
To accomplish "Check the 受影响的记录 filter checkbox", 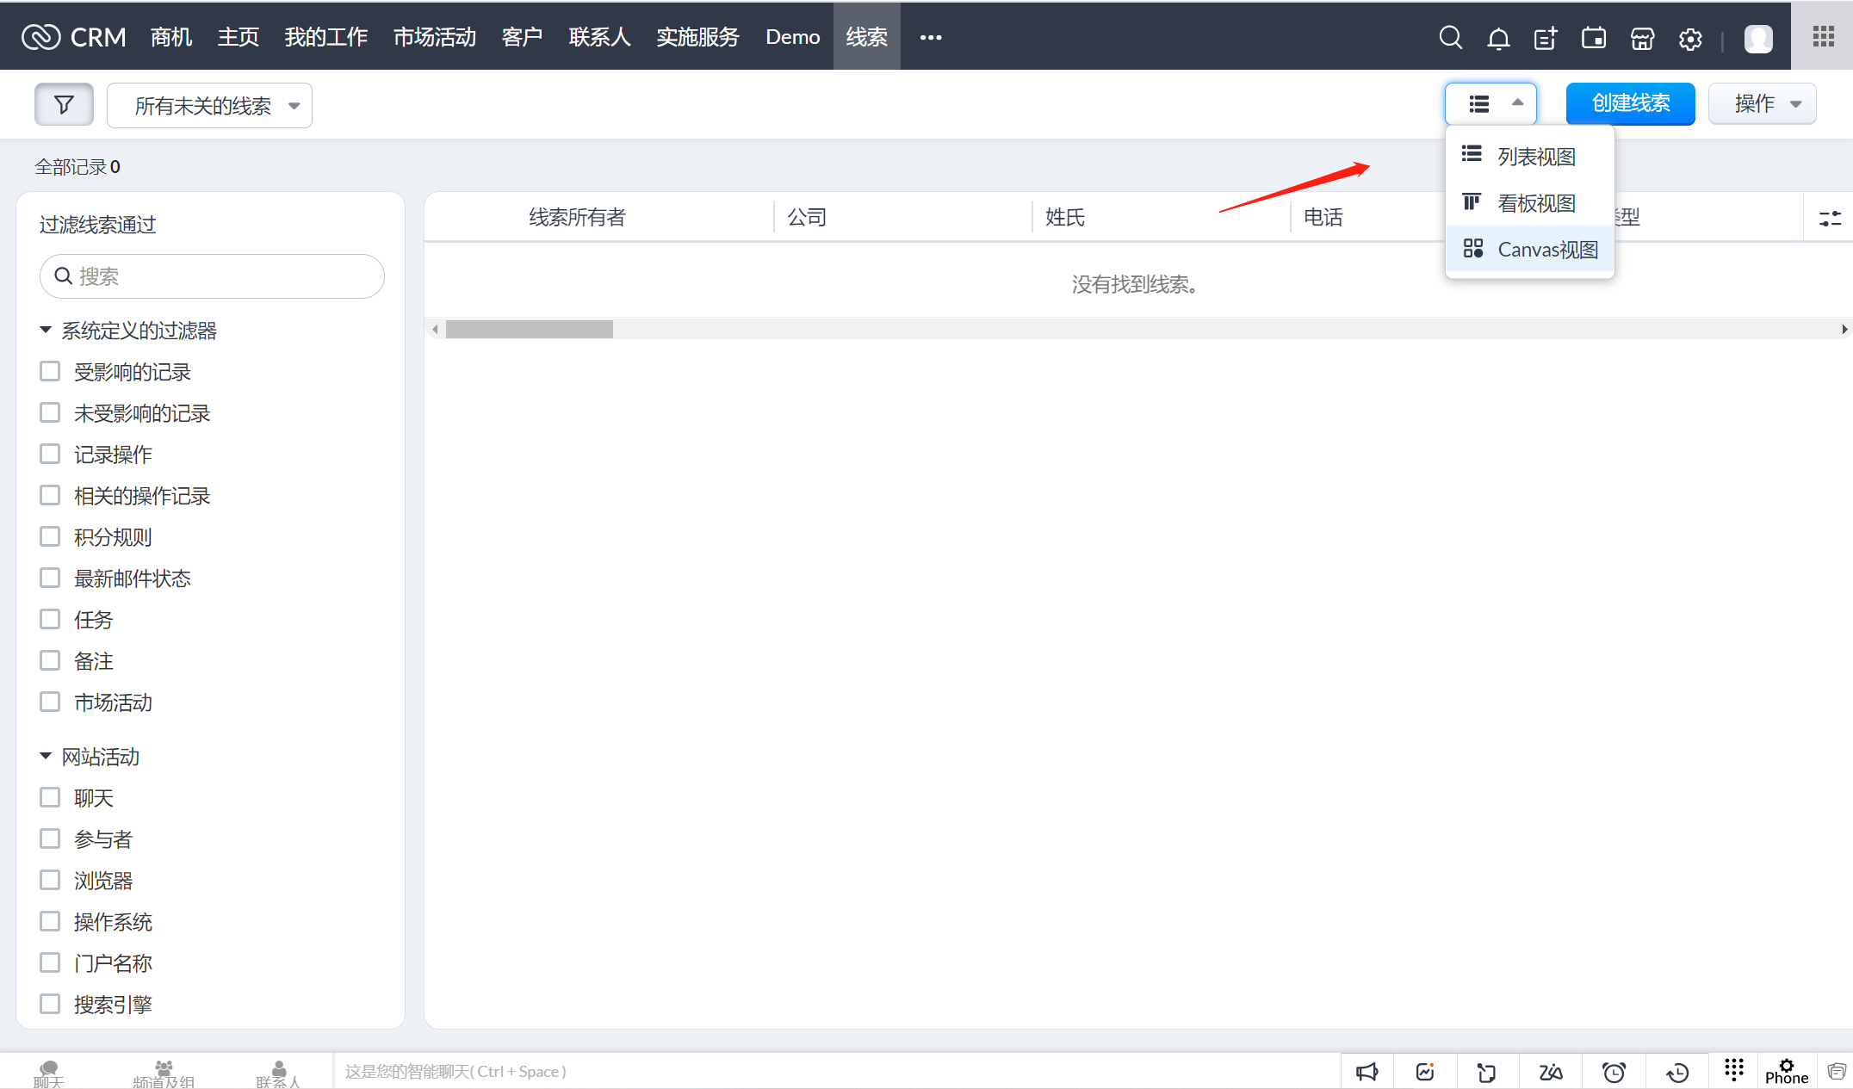I will 51,371.
